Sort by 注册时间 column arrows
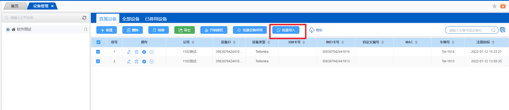Viewport: 509px width, 110px height. click(493, 42)
